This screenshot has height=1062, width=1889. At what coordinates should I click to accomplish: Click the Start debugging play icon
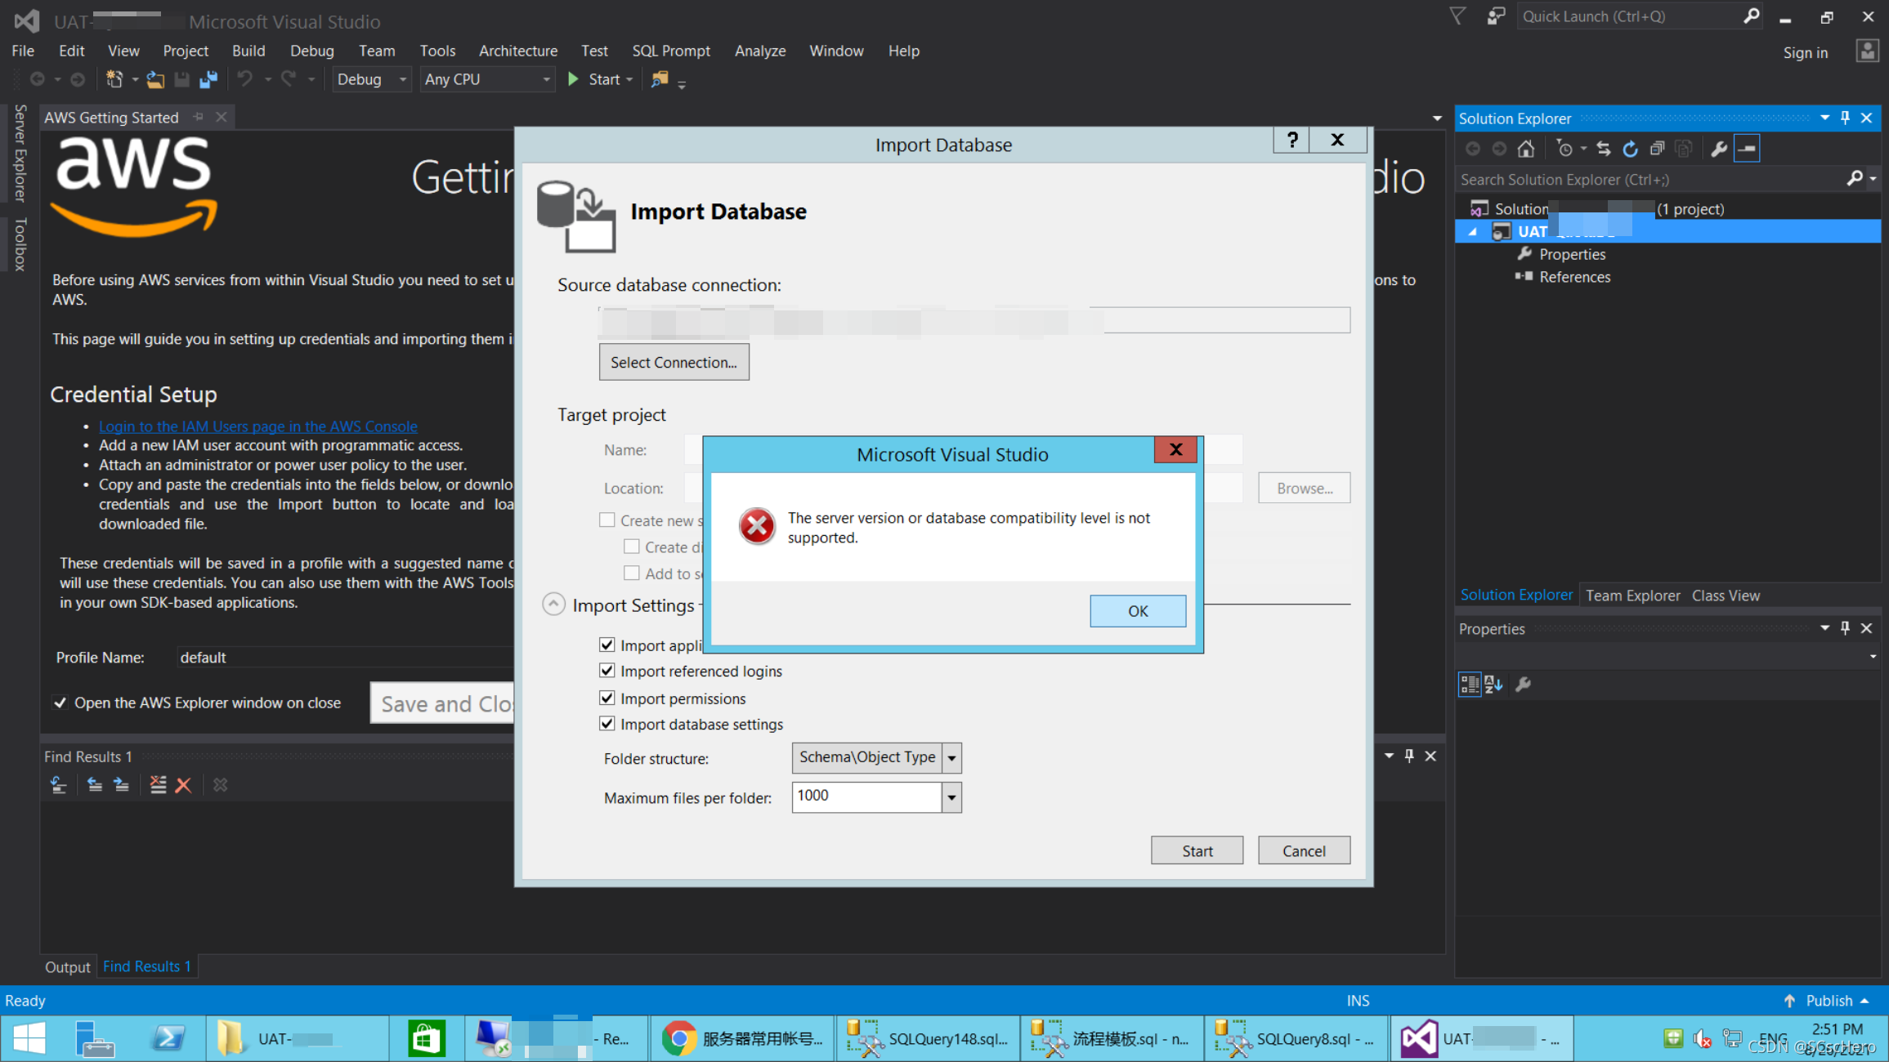pyautogui.click(x=573, y=79)
